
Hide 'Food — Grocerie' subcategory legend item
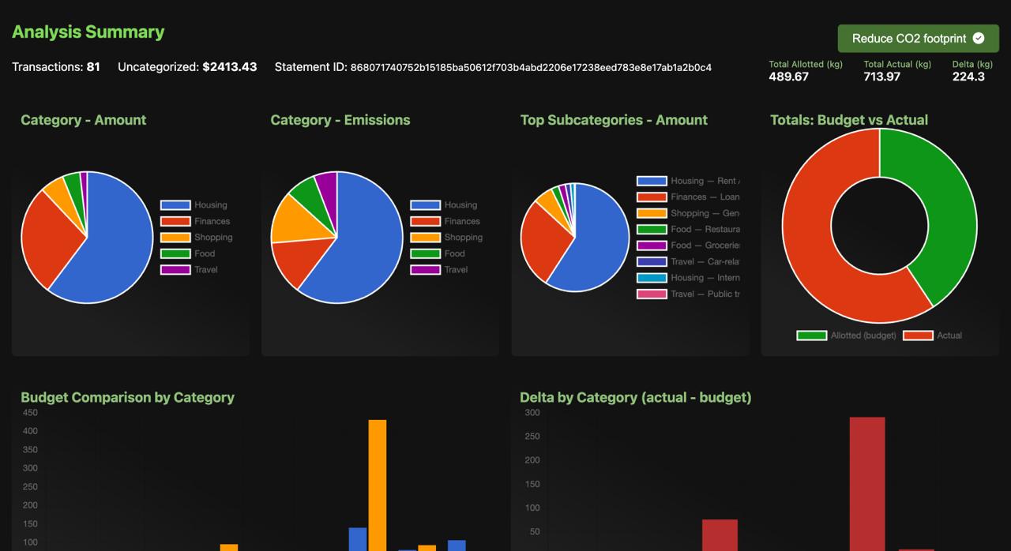coord(689,246)
